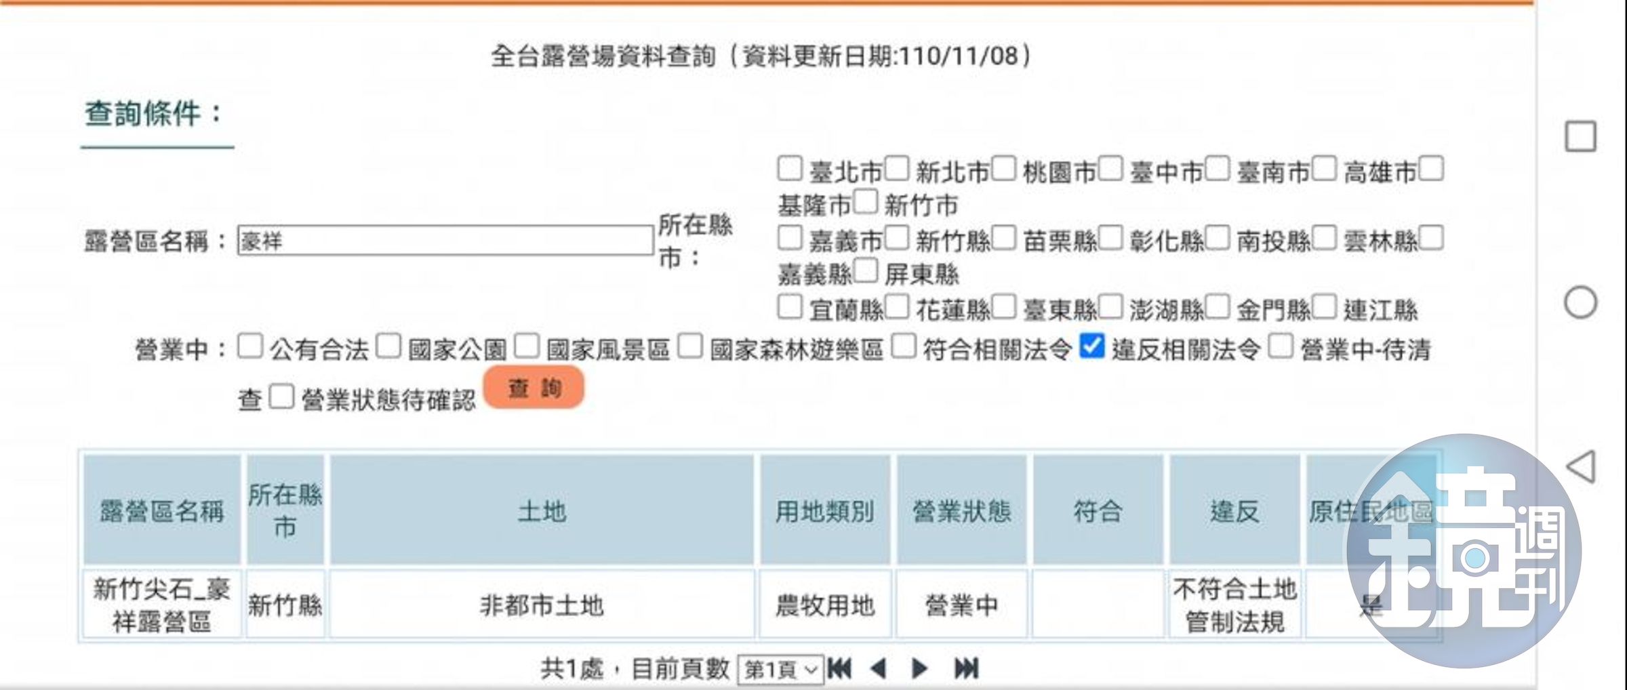Tick the 新竹市 county checkbox
Viewport: 1627px width, 690px height.
coord(865,201)
